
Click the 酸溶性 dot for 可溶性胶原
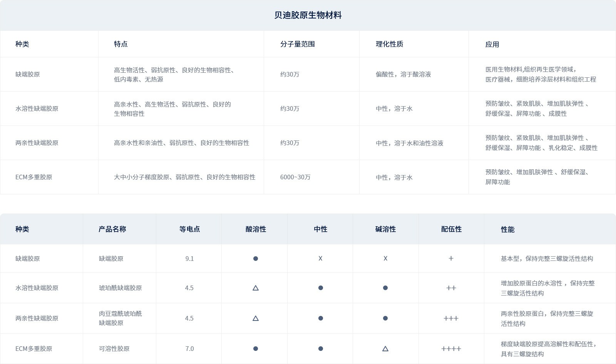pos(255,349)
